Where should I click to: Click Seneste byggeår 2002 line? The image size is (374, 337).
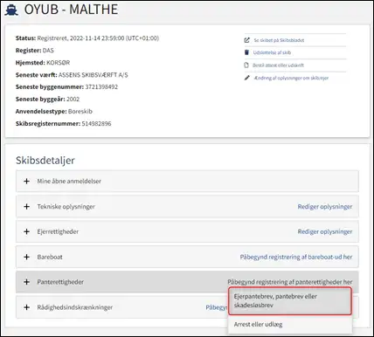point(47,99)
